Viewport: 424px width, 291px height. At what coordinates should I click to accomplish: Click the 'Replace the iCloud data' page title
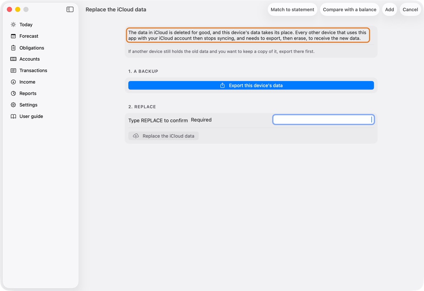[116, 9]
